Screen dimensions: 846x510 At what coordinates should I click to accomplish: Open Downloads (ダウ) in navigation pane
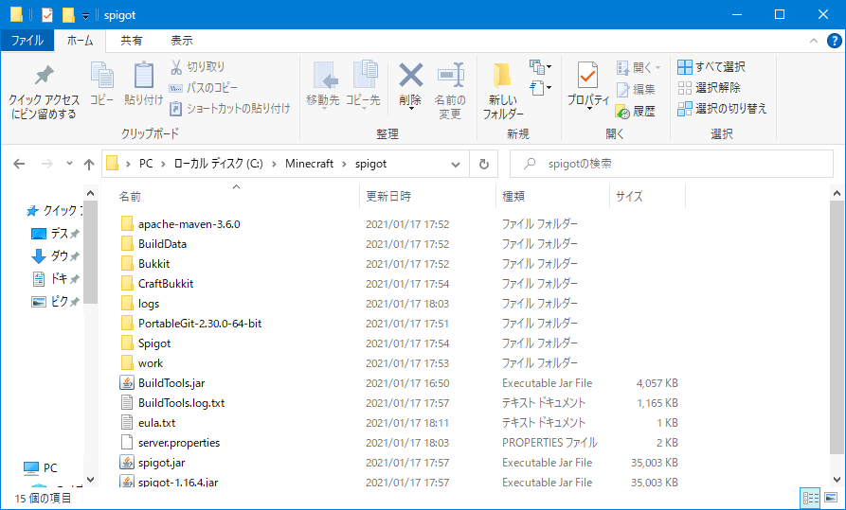56,256
